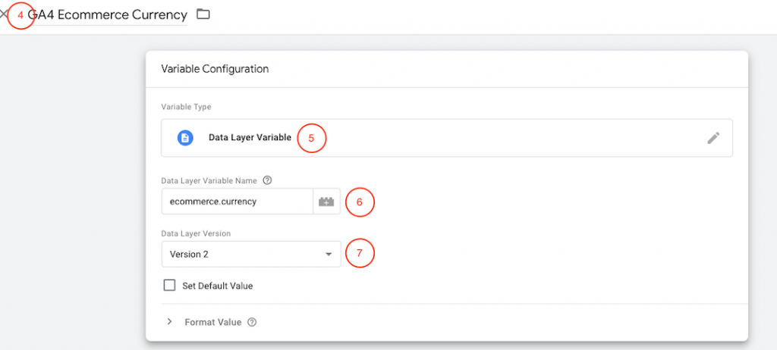Click the dropdown arrow in Data Layer Version

coord(329,255)
